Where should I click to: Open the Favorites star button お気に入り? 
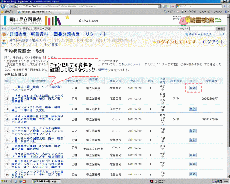7,12
